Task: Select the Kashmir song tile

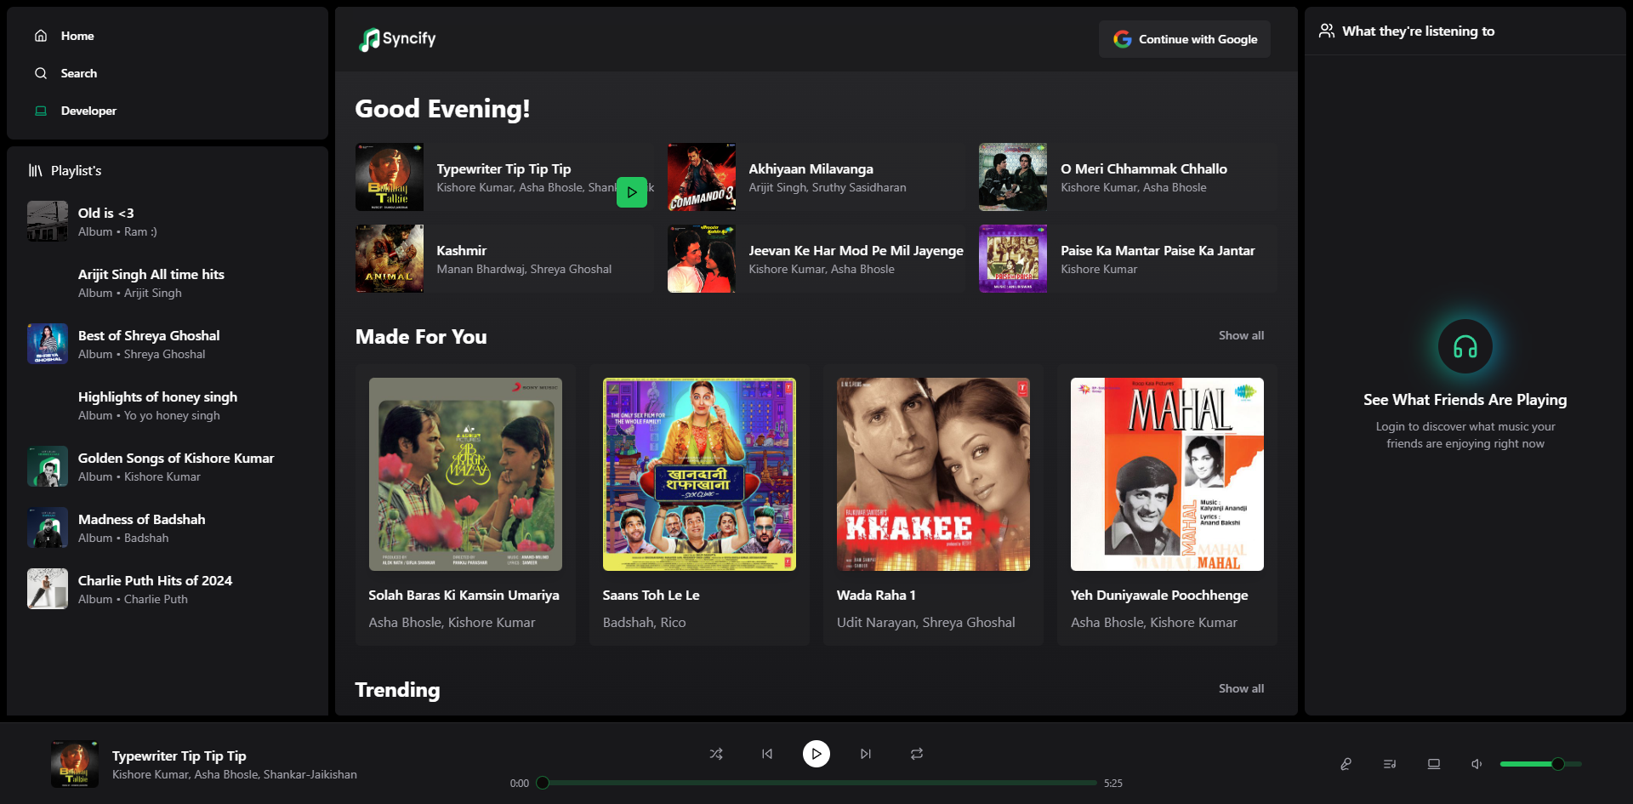Action: tap(504, 259)
